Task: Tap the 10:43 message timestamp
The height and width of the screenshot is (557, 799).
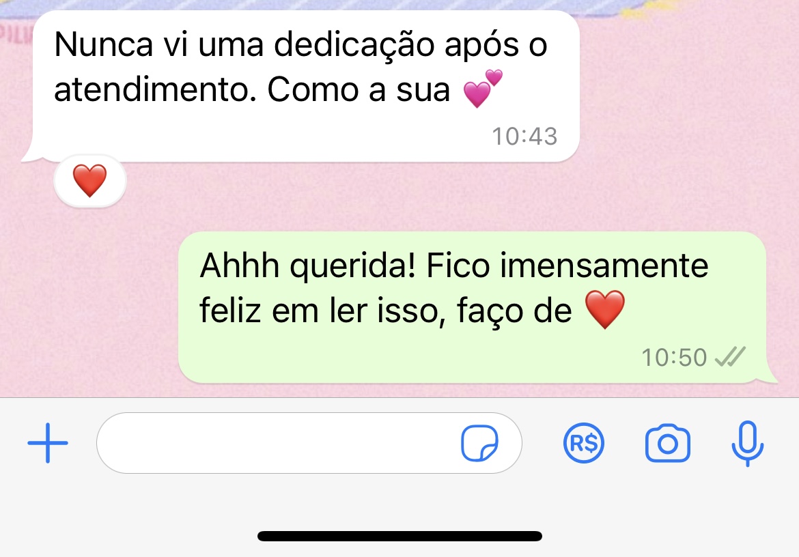Action: click(x=524, y=137)
